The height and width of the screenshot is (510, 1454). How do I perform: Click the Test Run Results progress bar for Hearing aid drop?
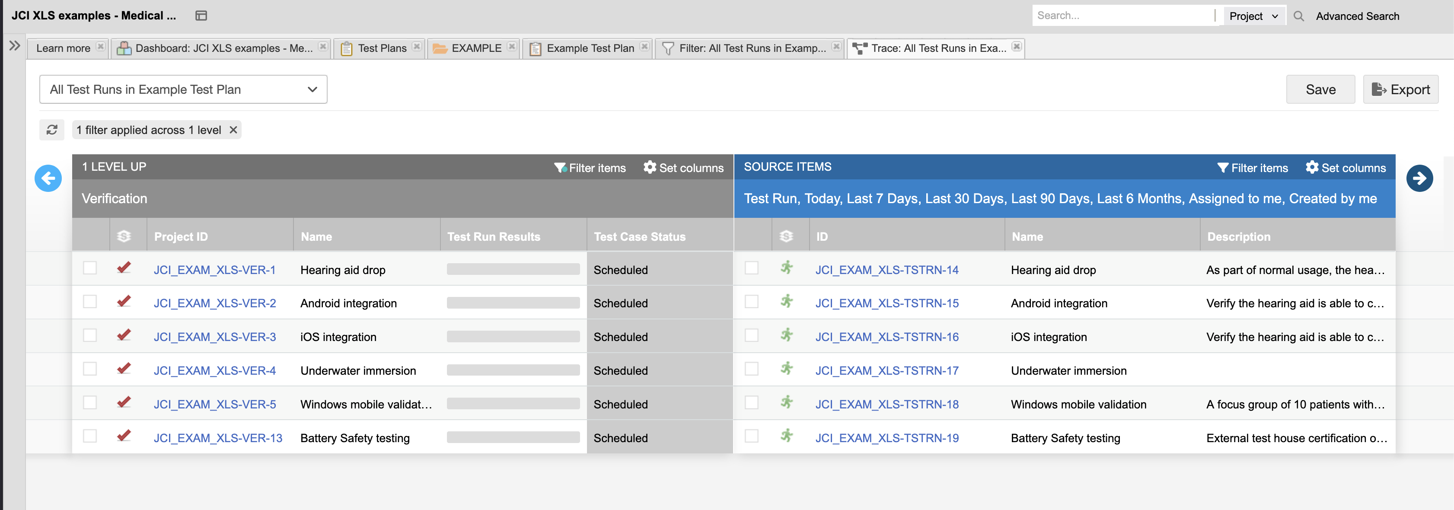[x=513, y=269]
